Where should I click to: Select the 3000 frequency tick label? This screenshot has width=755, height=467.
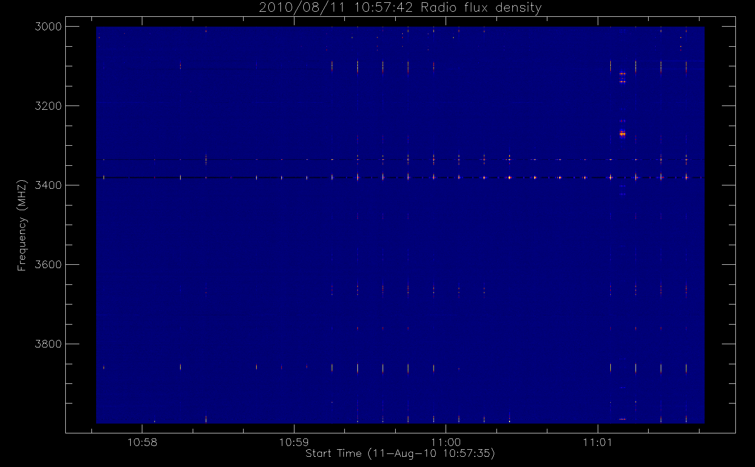(49, 27)
